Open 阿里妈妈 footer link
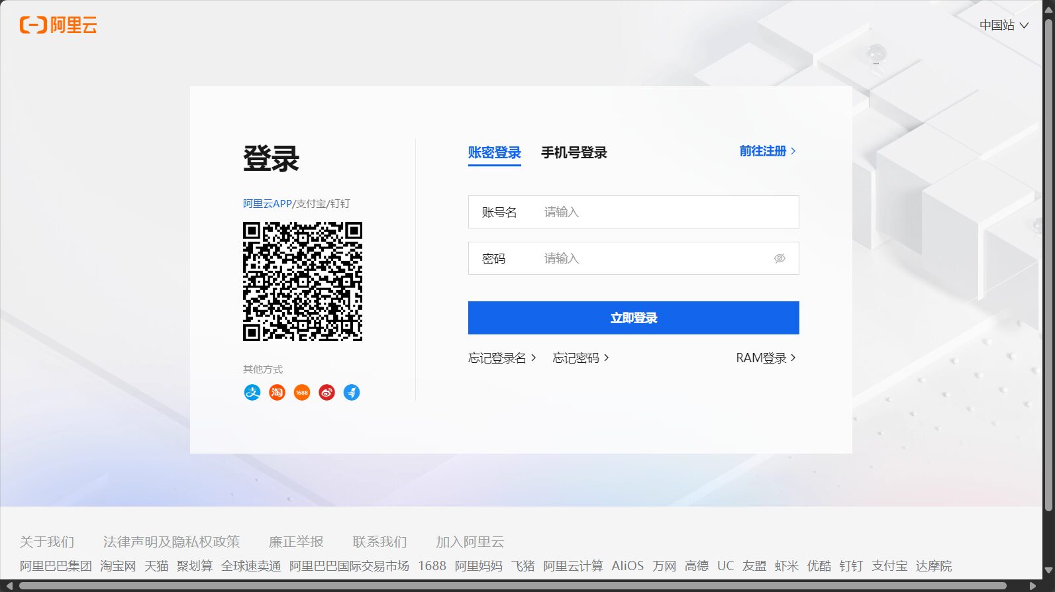Image resolution: width=1055 pixels, height=592 pixels. click(479, 566)
